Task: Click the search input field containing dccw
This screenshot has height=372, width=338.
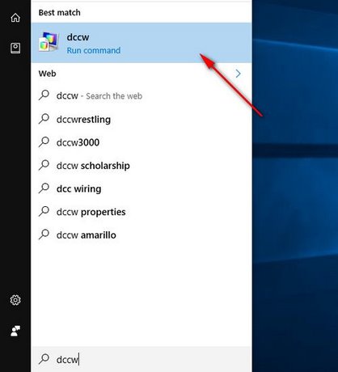Action: (142, 359)
